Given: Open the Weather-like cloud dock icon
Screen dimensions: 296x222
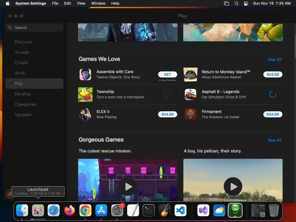Looking at the screenshot, I should coord(219,210).
